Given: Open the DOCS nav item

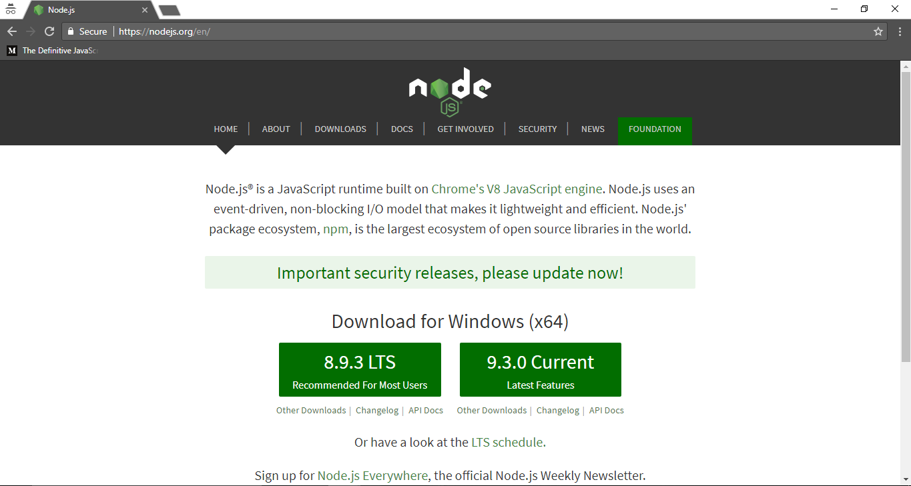Looking at the screenshot, I should pyautogui.click(x=402, y=129).
